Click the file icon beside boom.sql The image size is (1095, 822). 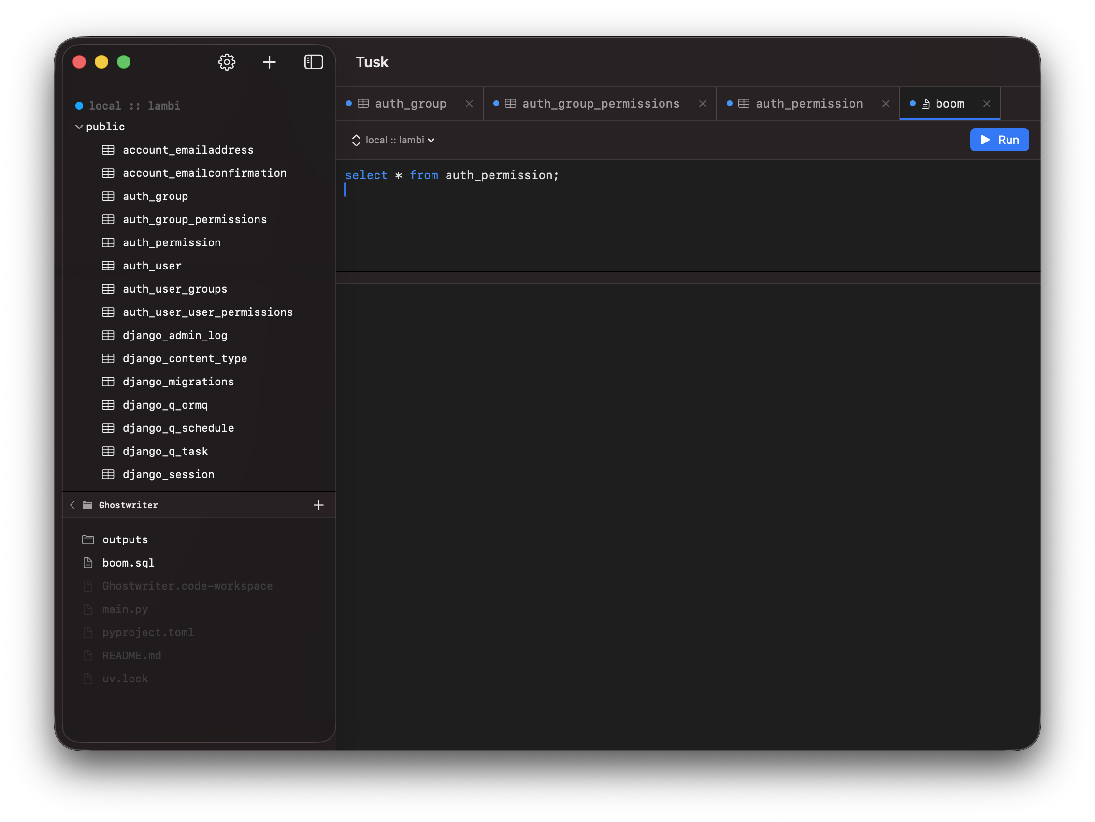click(x=88, y=563)
